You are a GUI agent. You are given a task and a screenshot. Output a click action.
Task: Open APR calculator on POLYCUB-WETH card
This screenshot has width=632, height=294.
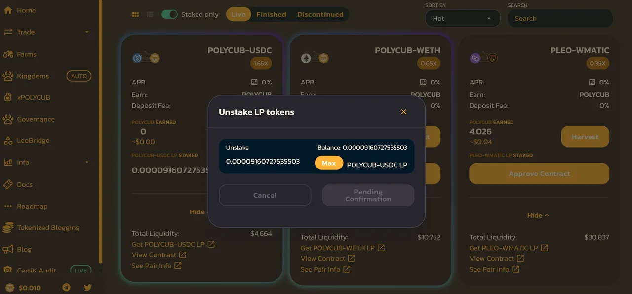423,82
